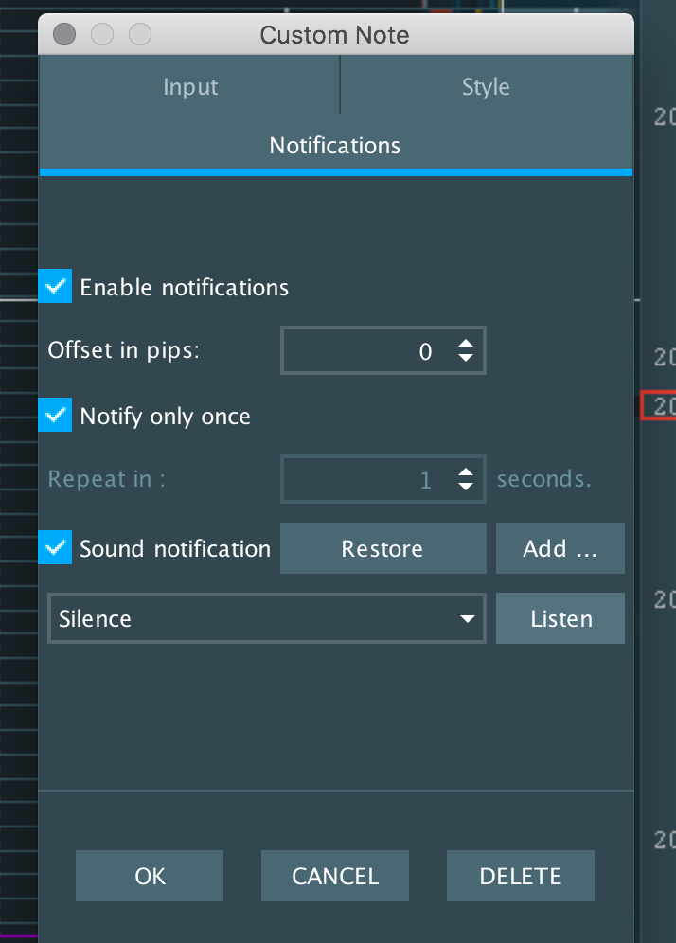The image size is (676, 943).
Task: Switch to the Input tab
Action: click(189, 86)
